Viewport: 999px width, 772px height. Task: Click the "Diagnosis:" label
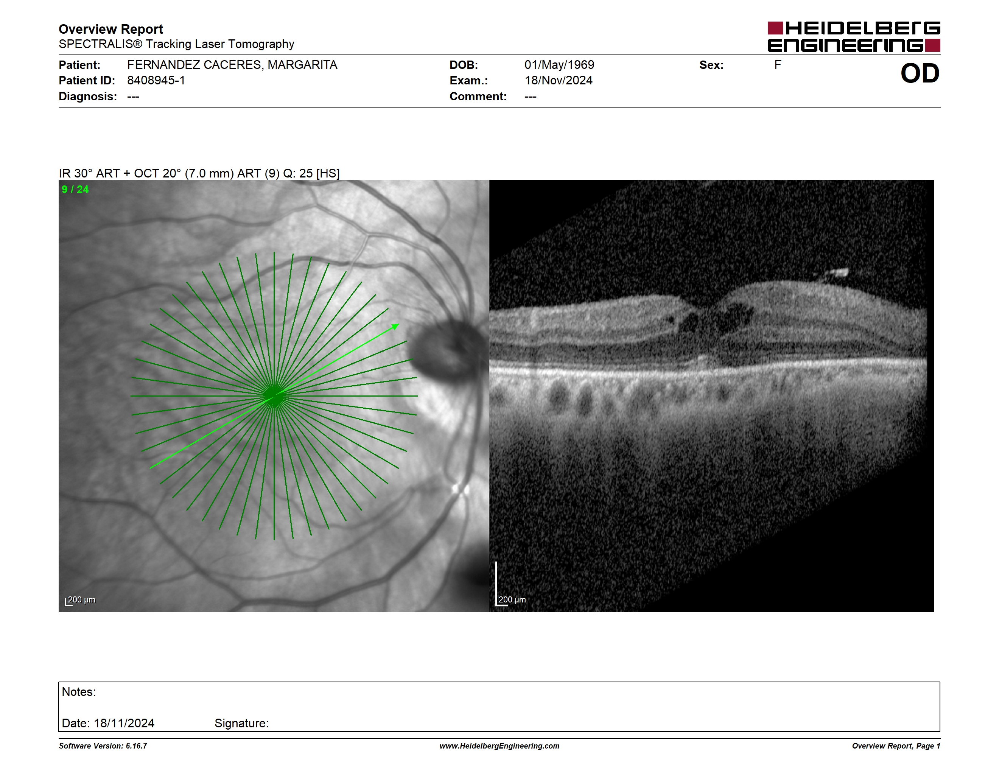[88, 96]
